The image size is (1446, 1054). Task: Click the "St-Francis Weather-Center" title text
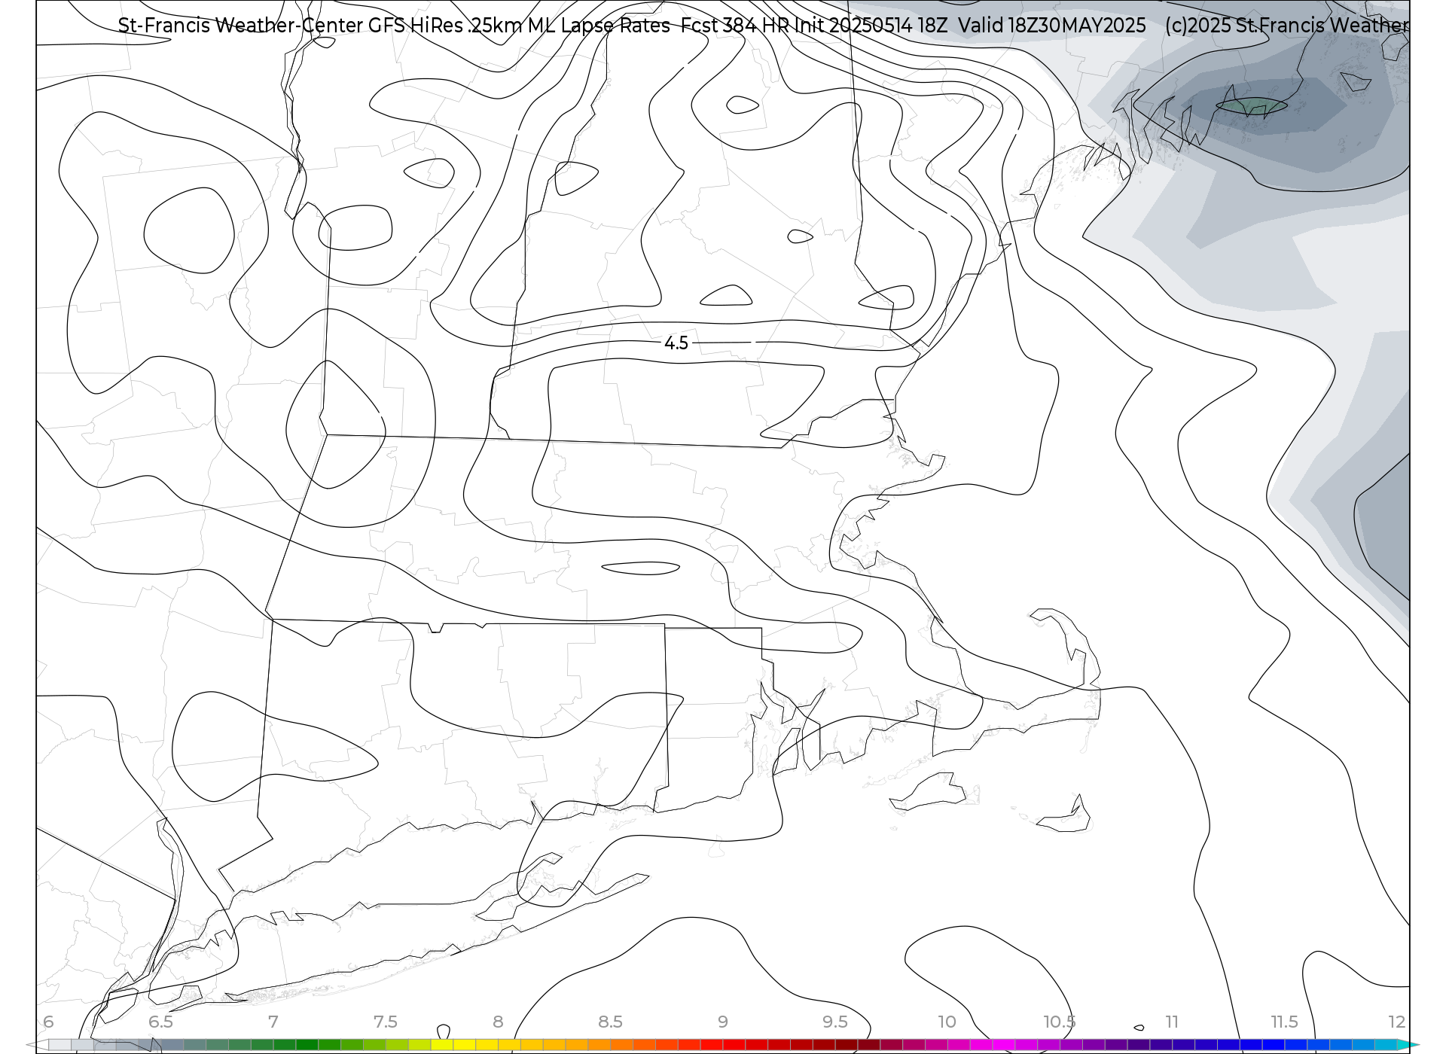tap(240, 26)
